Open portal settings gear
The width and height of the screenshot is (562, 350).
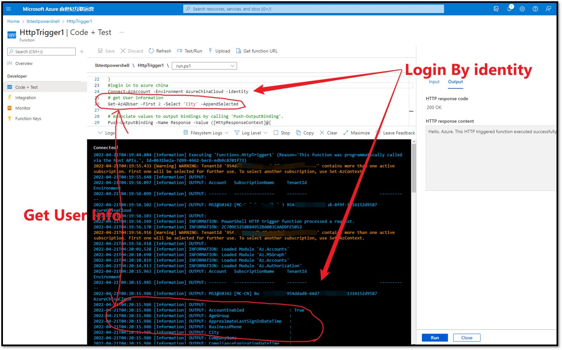tap(522, 9)
